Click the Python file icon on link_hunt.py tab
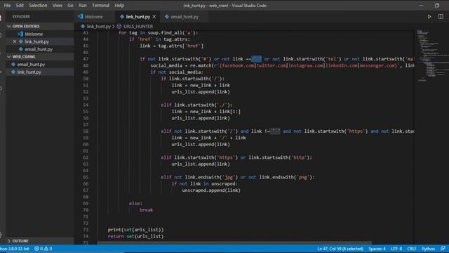This screenshot has width=449, height=253. click(x=122, y=17)
